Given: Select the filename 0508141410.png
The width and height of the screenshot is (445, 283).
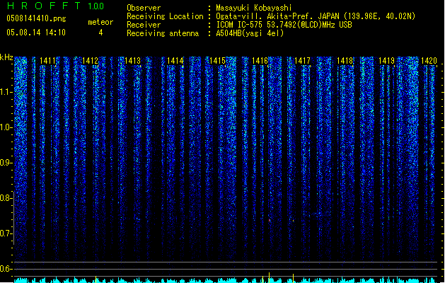Looking at the screenshot, I should (36, 18).
